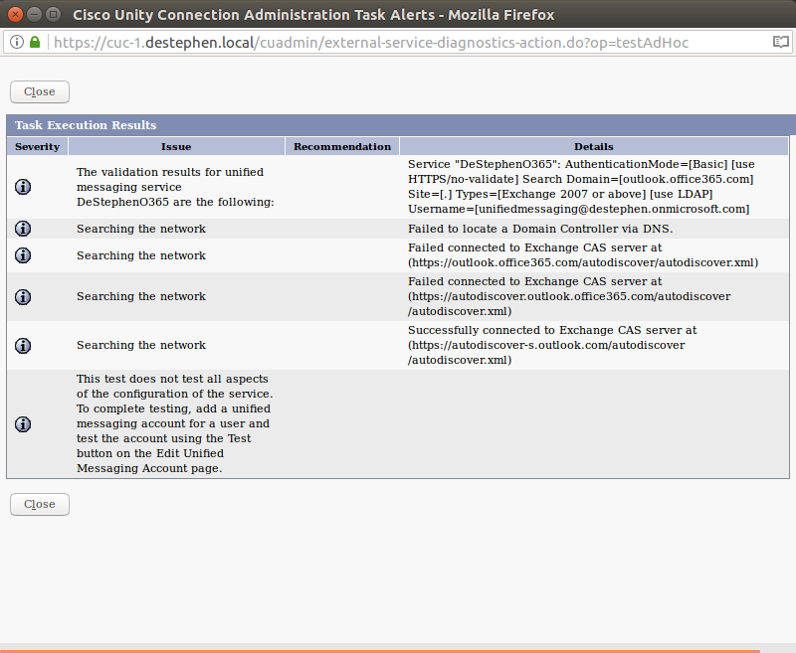Click the 'Task Execution Results' table title
This screenshot has width=796, height=653.
86,125
